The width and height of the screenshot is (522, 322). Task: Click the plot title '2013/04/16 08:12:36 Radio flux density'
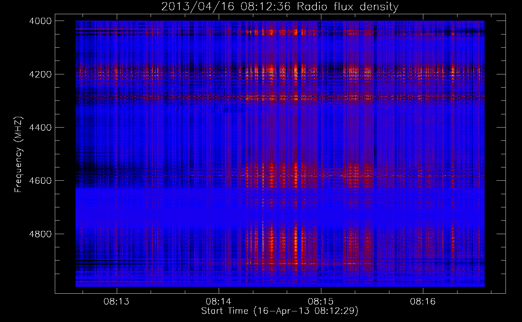280,6
